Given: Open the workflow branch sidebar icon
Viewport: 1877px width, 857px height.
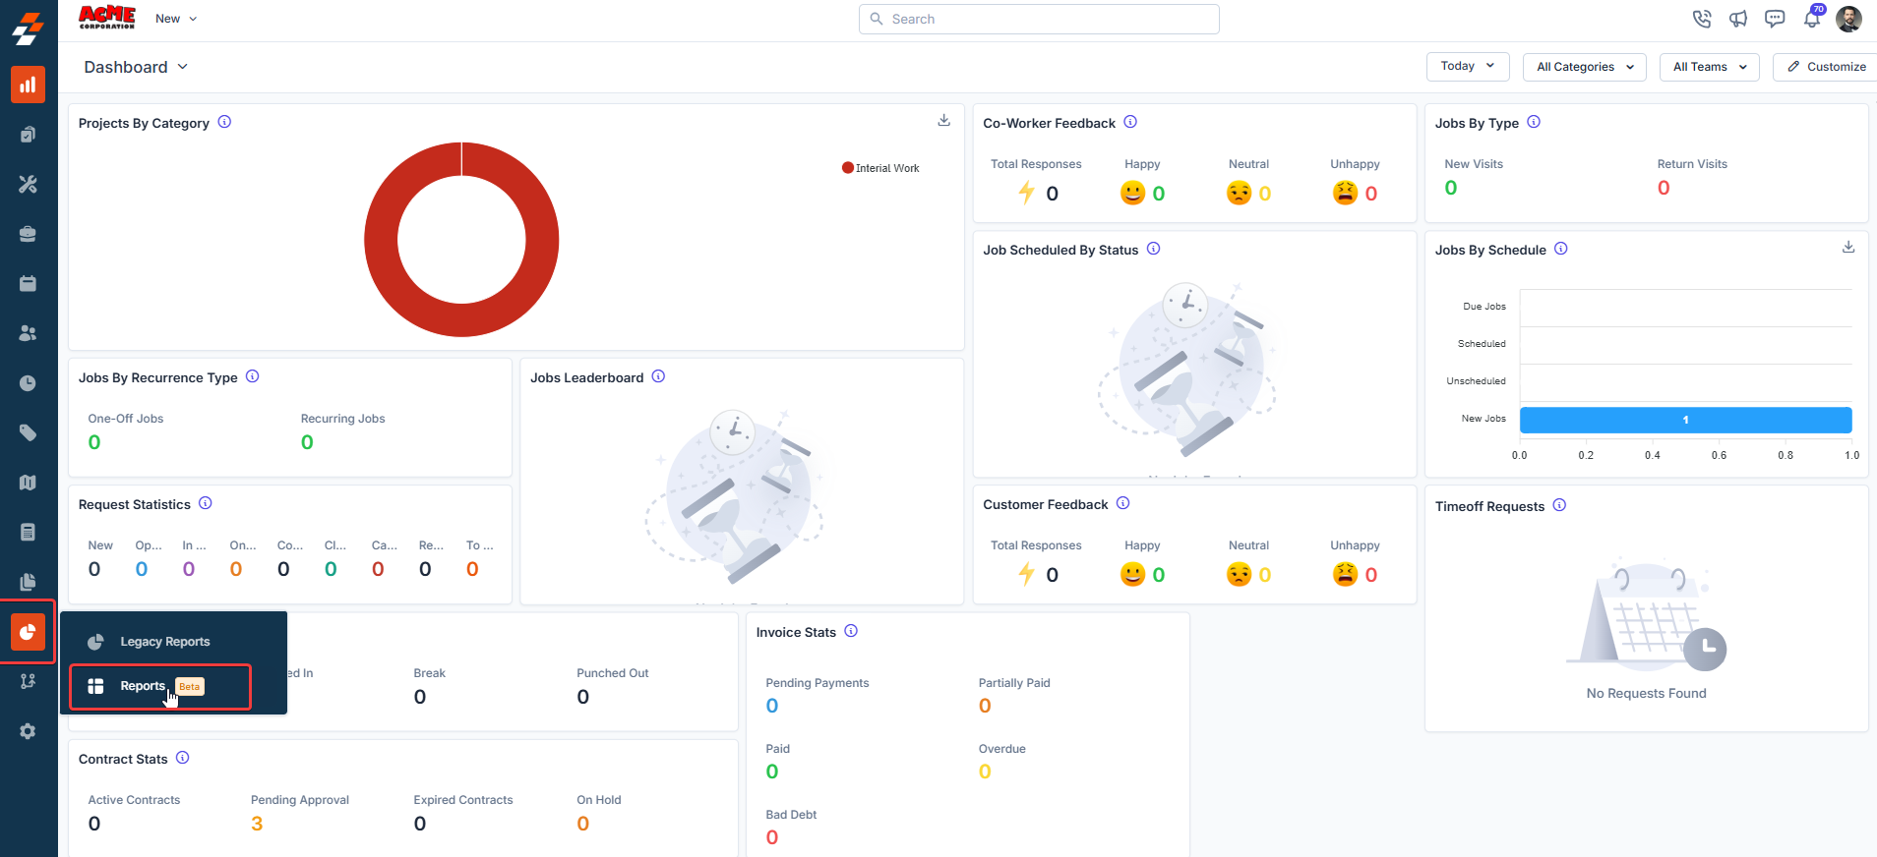Looking at the screenshot, I should pyautogui.click(x=28, y=681).
